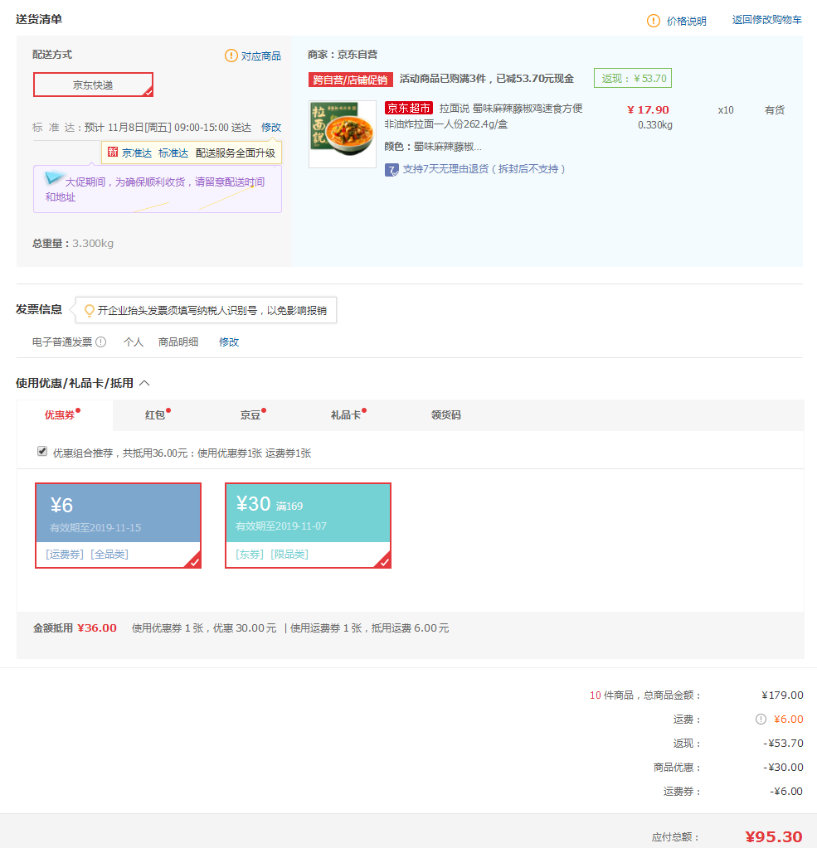Click 修改 next to delivery time

pyautogui.click(x=271, y=127)
